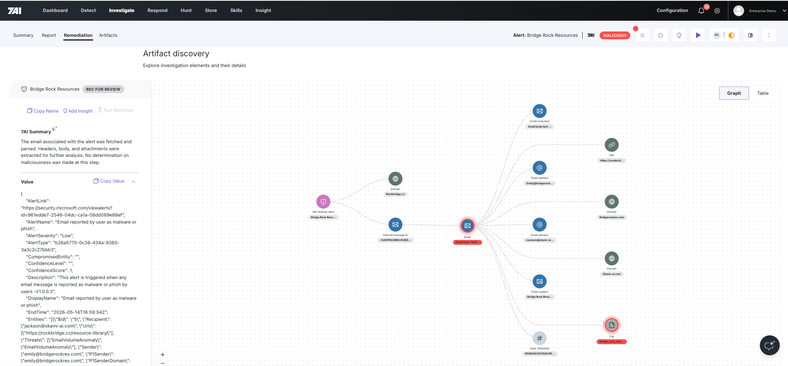Click the Artifact discovery heading
The width and height of the screenshot is (788, 366).
point(176,53)
